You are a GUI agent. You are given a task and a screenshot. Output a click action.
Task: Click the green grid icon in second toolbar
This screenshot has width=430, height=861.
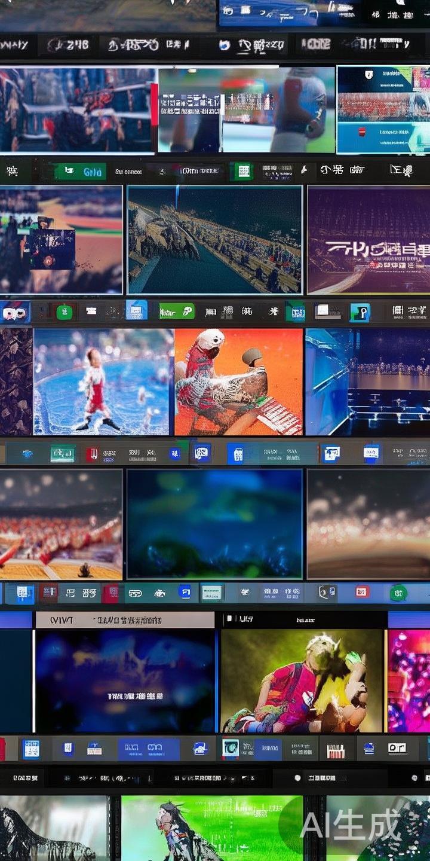tap(242, 171)
